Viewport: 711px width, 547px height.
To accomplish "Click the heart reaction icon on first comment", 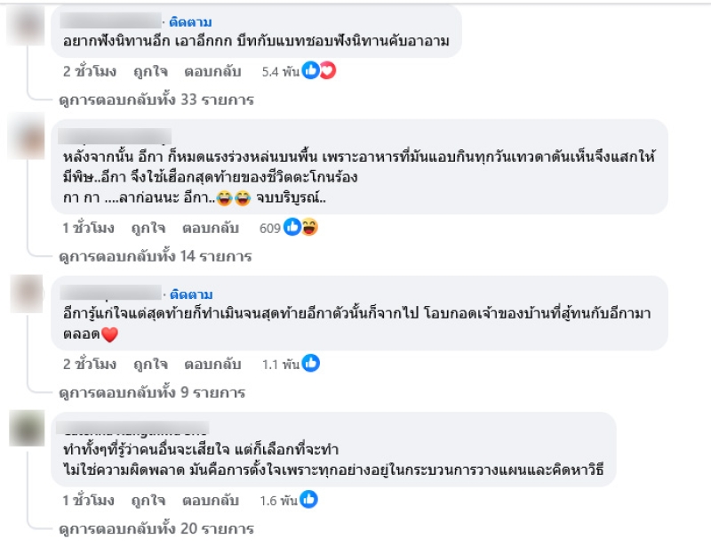I will click(x=326, y=70).
